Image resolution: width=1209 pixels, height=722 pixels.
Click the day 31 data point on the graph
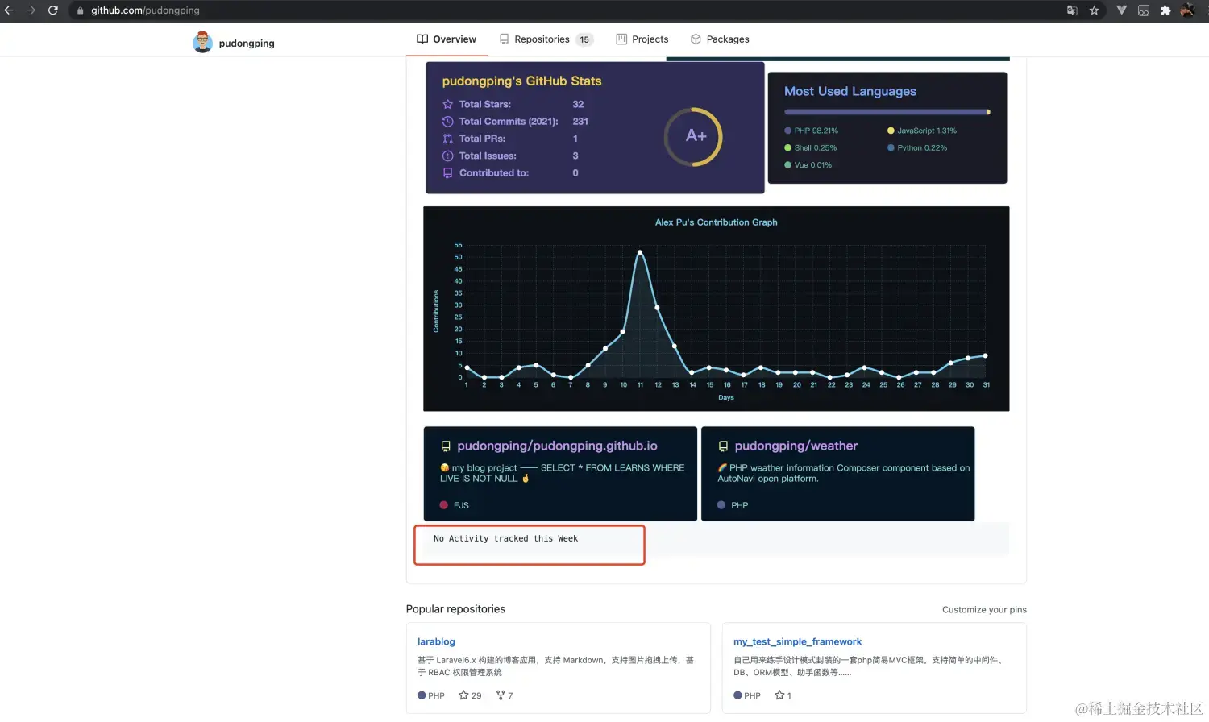[985, 355]
